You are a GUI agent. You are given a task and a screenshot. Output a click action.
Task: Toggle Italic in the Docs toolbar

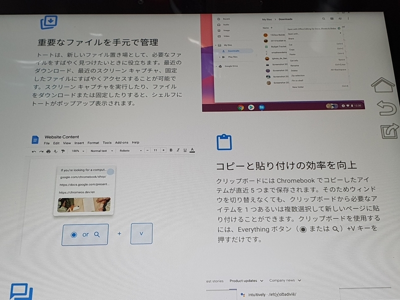[178, 150]
